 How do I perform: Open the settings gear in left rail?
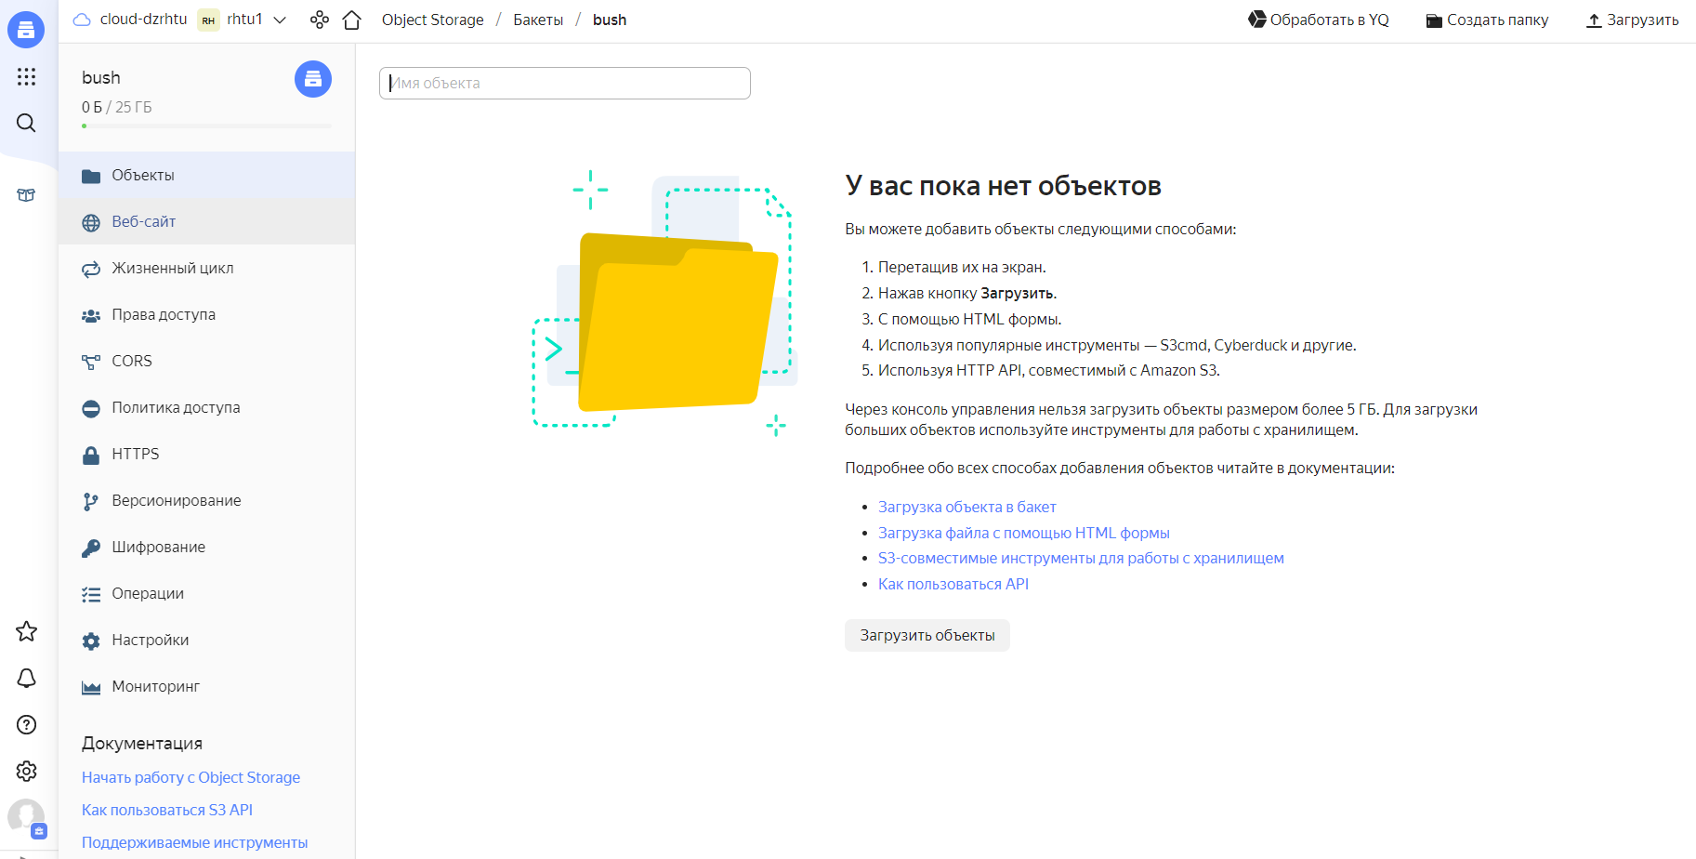pos(26,771)
